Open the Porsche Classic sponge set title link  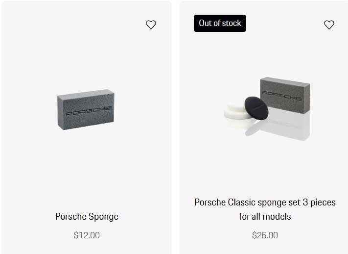(265, 202)
